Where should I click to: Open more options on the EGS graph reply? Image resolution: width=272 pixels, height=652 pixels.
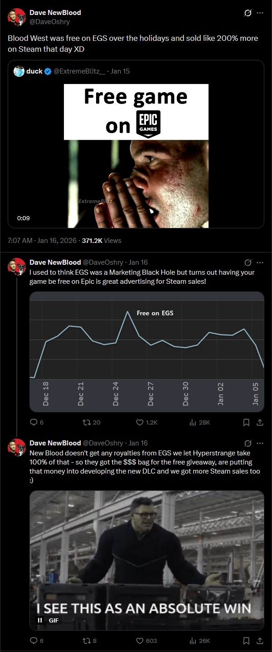pyautogui.click(x=260, y=262)
